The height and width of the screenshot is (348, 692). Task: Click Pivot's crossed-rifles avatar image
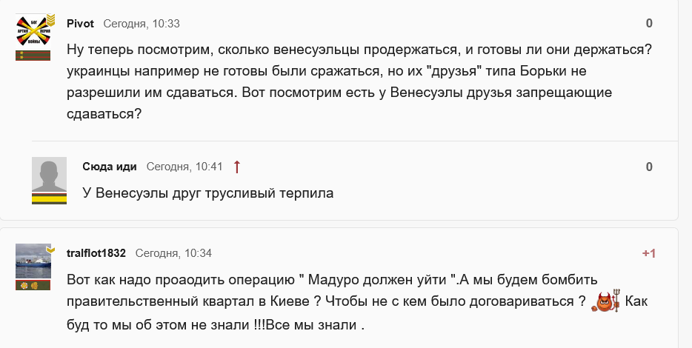pyautogui.click(x=33, y=31)
